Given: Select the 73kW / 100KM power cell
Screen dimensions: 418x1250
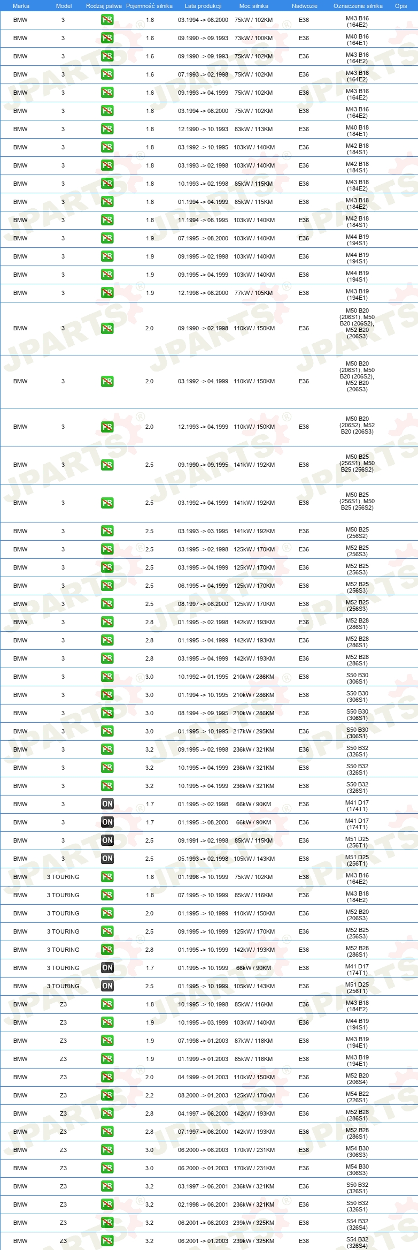Looking at the screenshot, I should (253, 38).
